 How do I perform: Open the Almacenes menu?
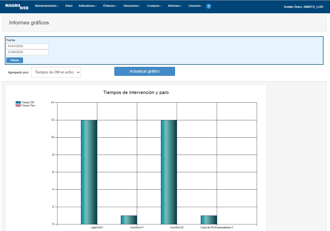132,6
